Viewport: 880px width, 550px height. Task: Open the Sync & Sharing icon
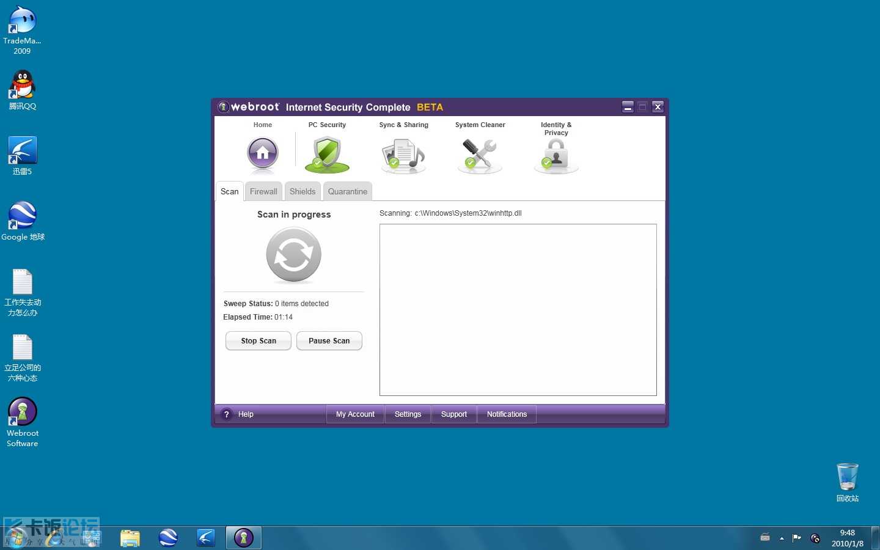(x=403, y=156)
